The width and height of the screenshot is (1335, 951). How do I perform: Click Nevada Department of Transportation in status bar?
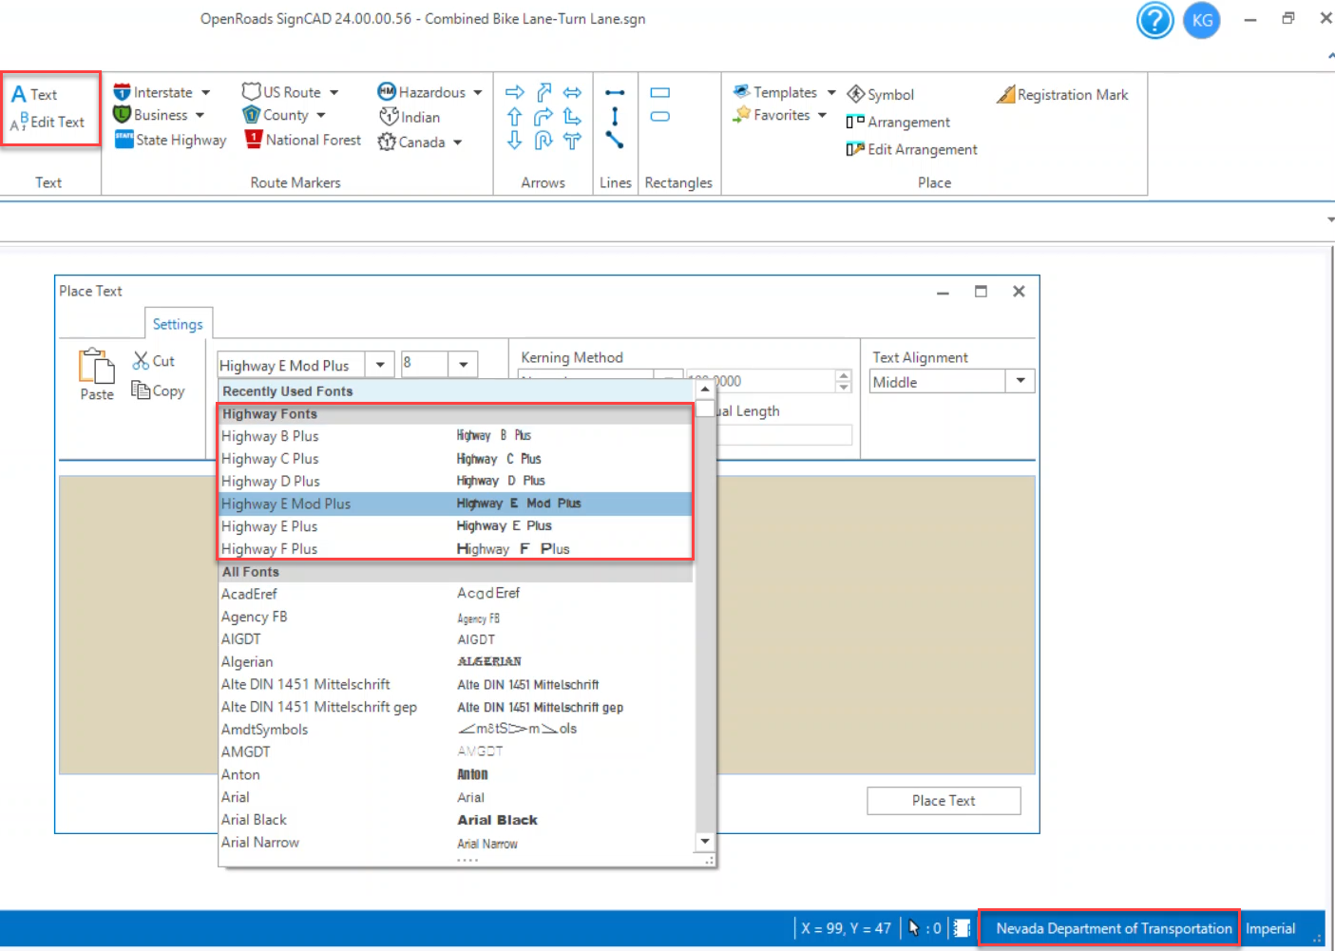[1113, 928]
